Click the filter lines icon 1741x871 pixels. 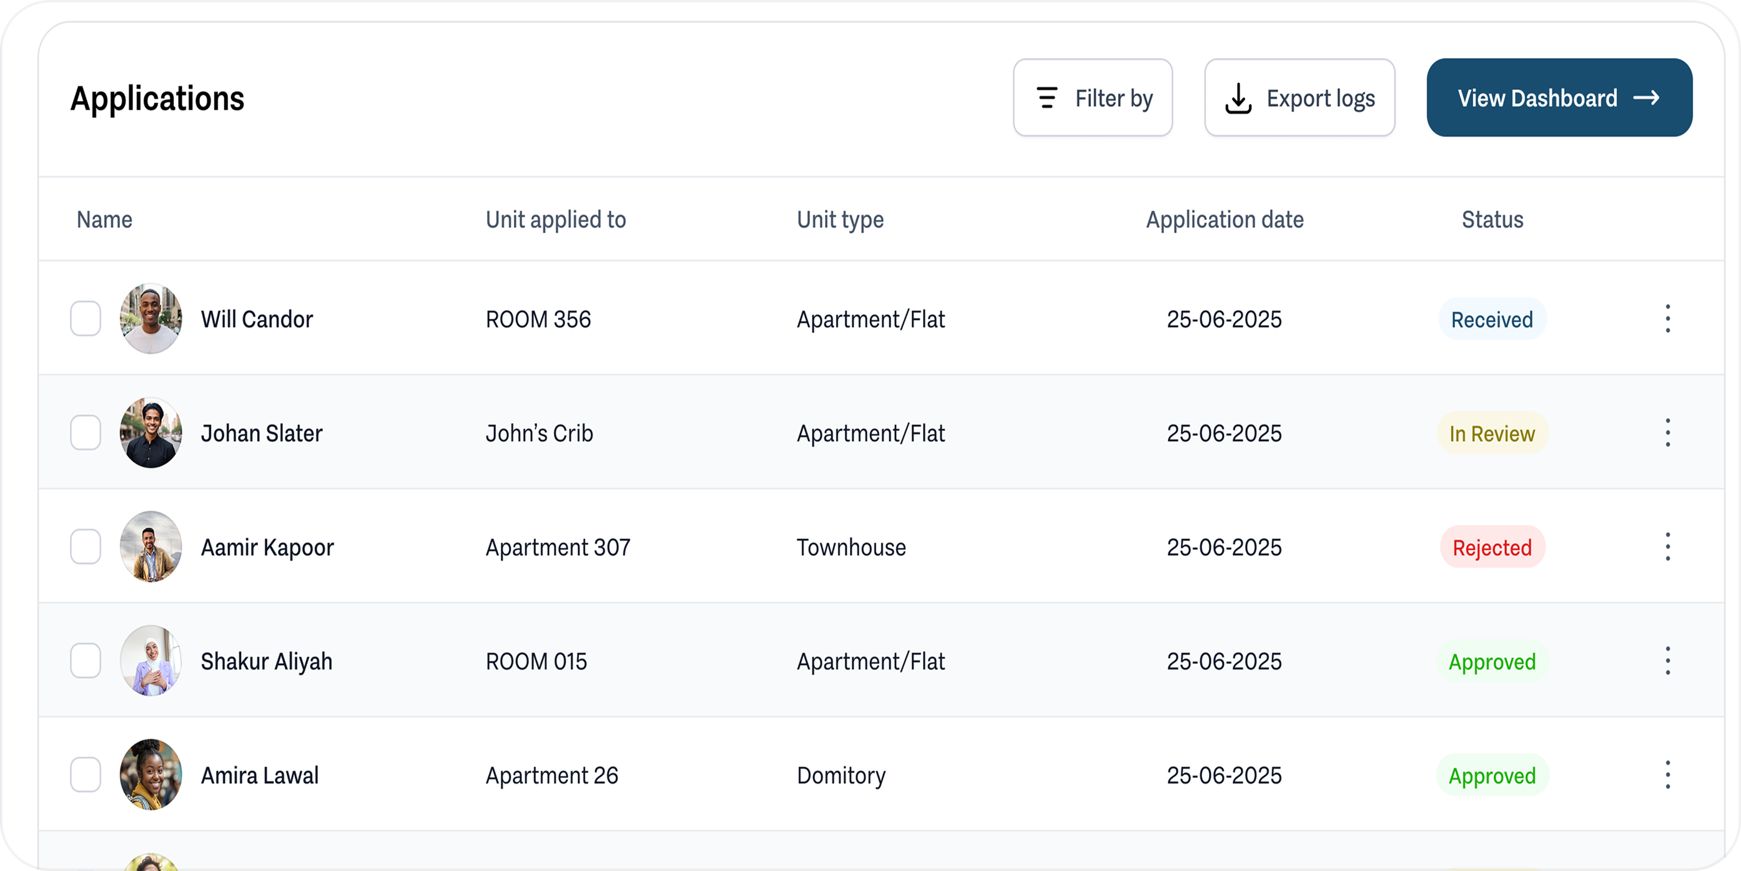(x=1047, y=98)
